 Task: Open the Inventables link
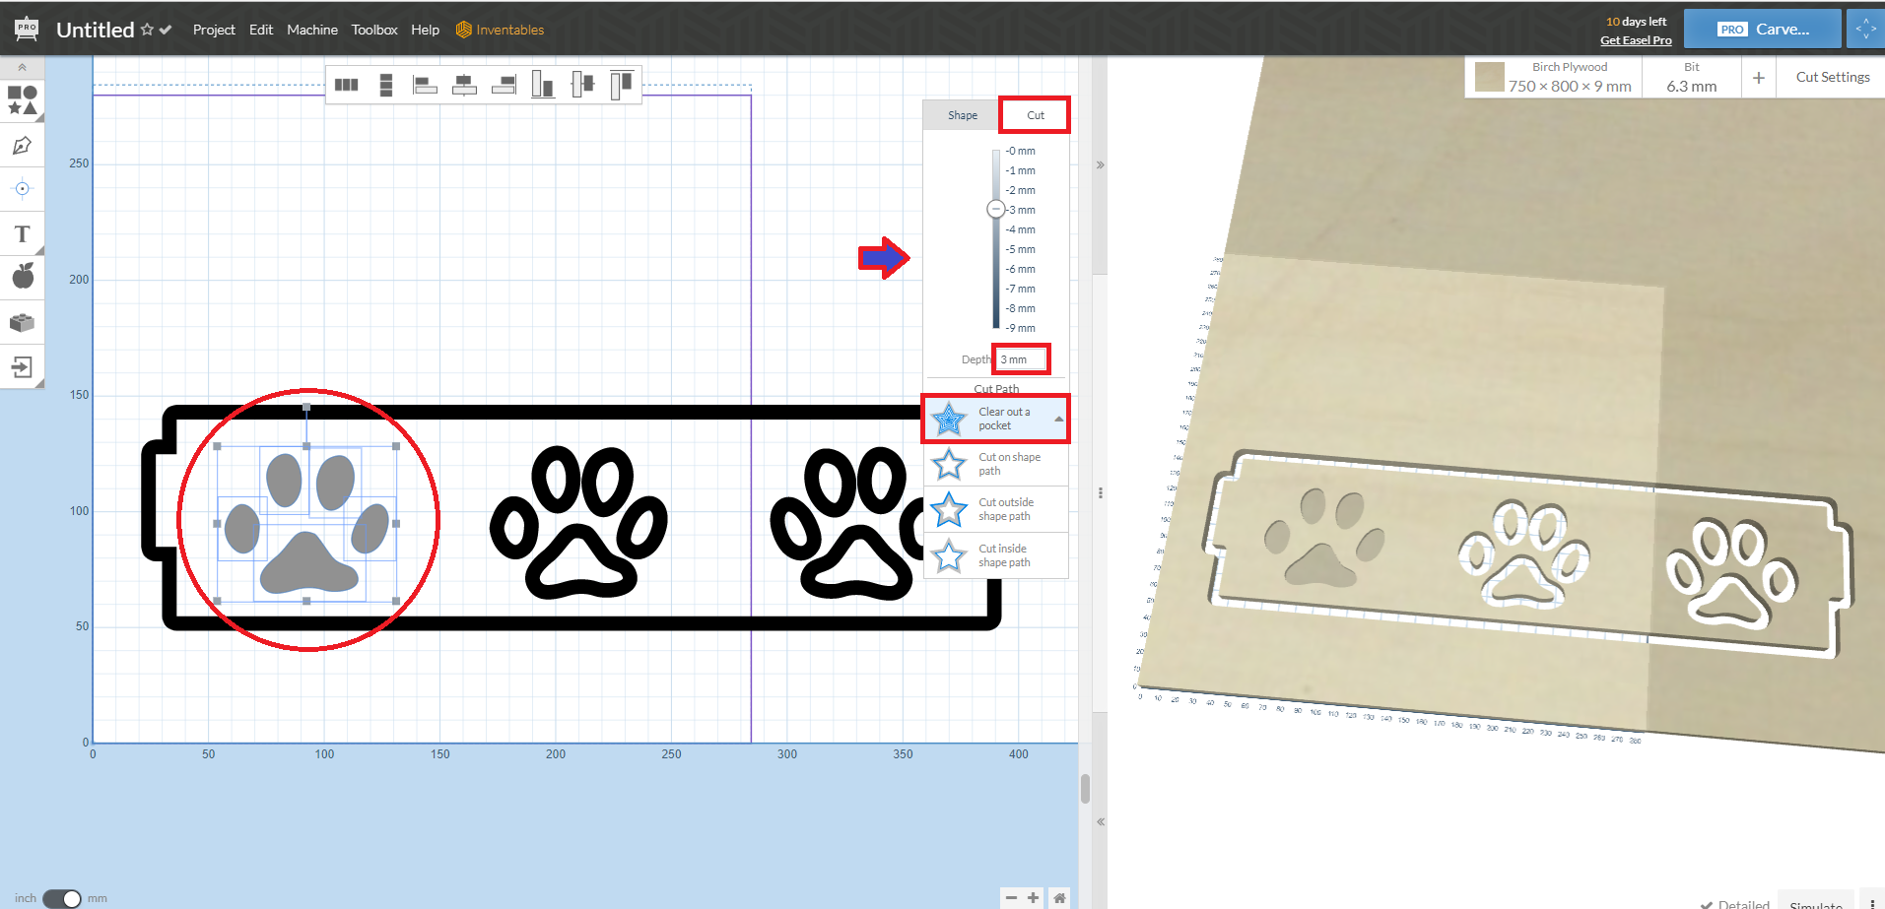click(x=509, y=30)
